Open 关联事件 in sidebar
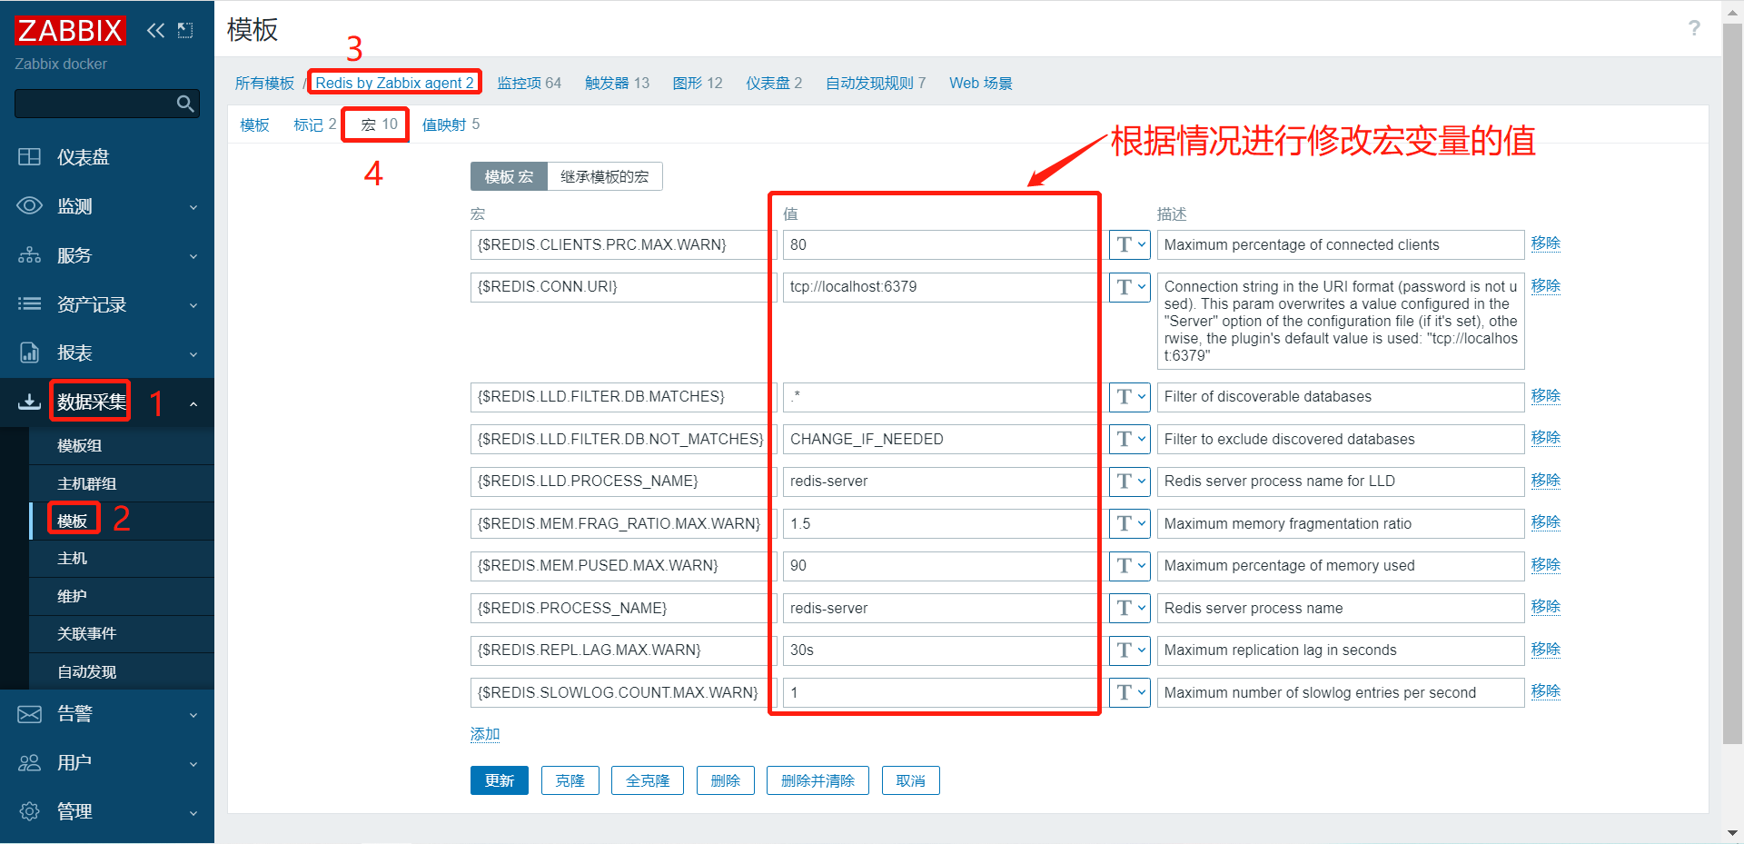Image resolution: width=1744 pixels, height=844 pixels. [122, 634]
